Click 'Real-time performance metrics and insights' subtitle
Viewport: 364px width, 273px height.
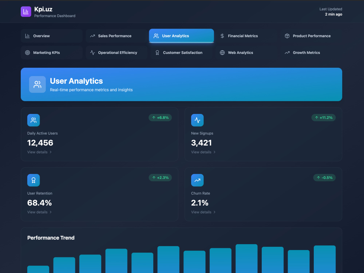pyautogui.click(x=91, y=90)
